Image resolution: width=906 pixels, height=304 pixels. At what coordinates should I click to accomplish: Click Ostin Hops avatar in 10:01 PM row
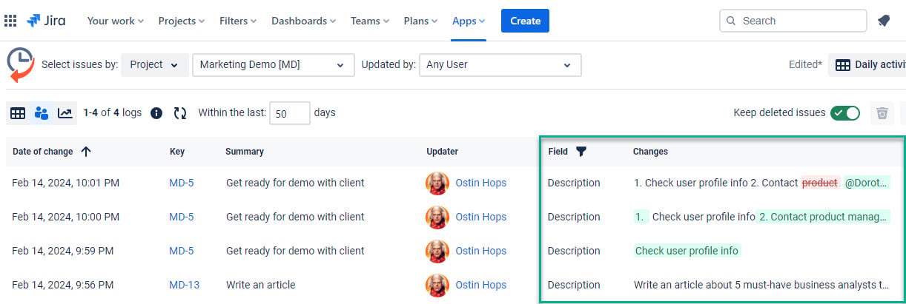pos(437,183)
